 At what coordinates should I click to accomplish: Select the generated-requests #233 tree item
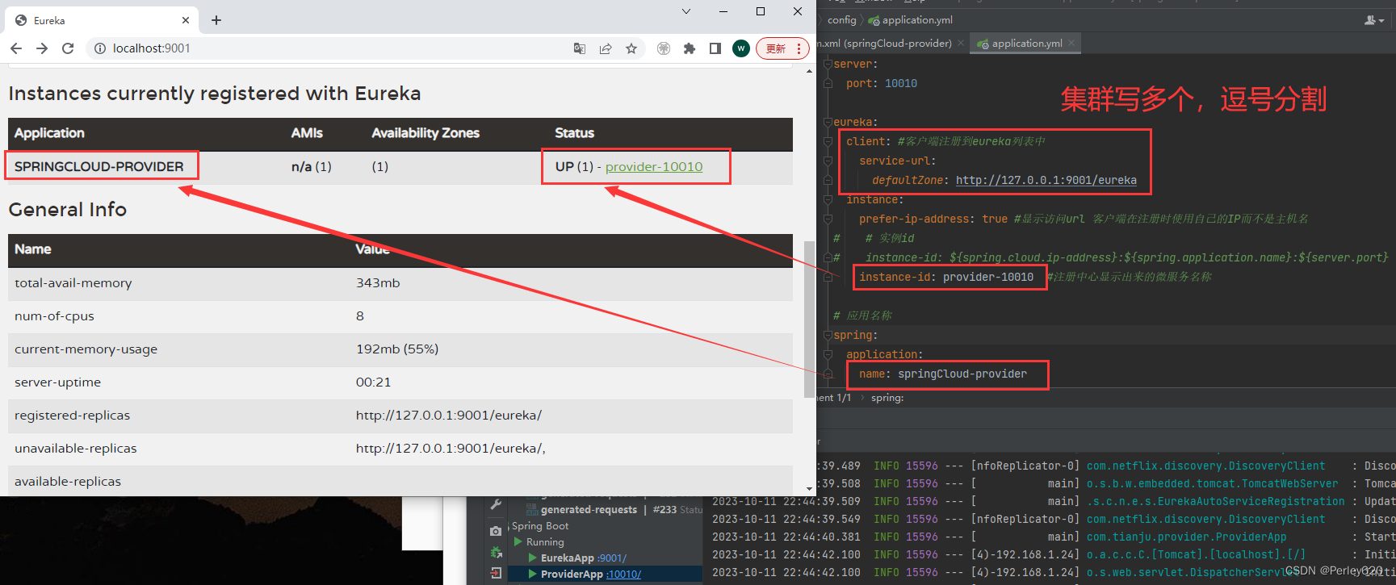(x=614, y=509)
